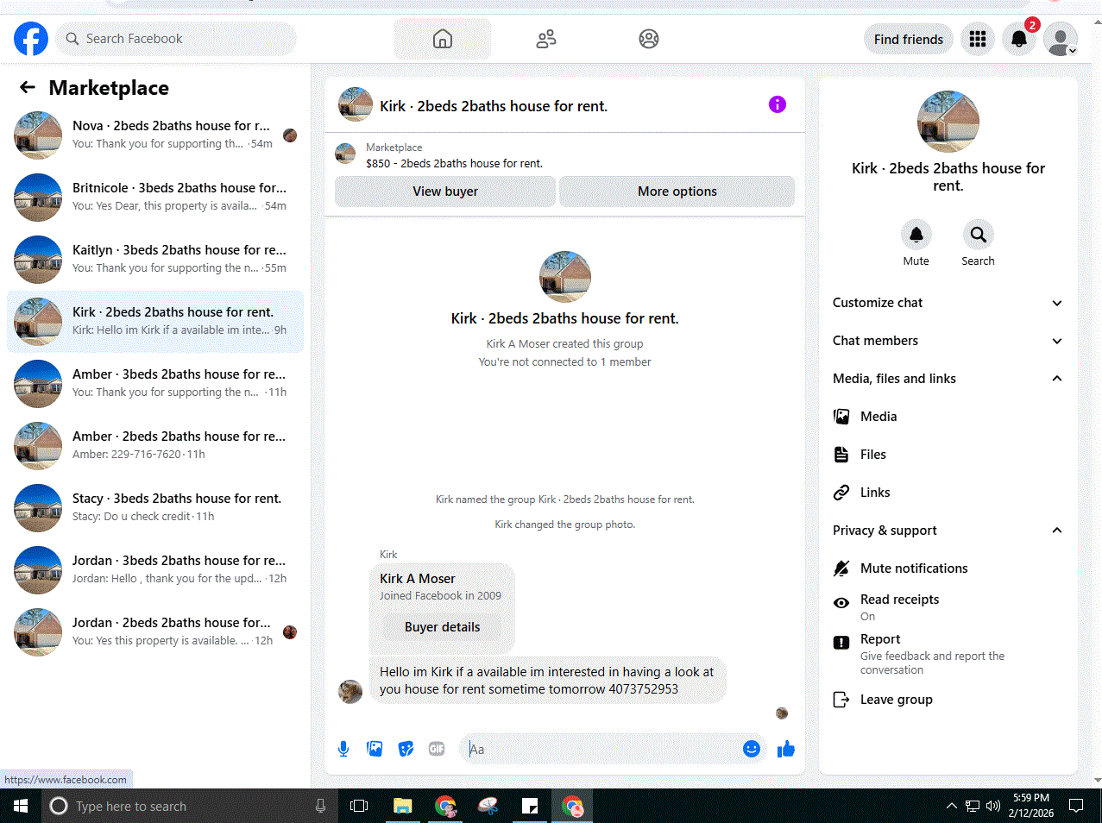Open the Groups tab in top bar
The width and height of the screenshot is (1102, 823).
point(649,39)
